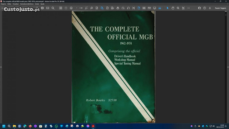The image size is (229, 129).
Task: Click the clock and date in system tray
Action: [221, 126]
